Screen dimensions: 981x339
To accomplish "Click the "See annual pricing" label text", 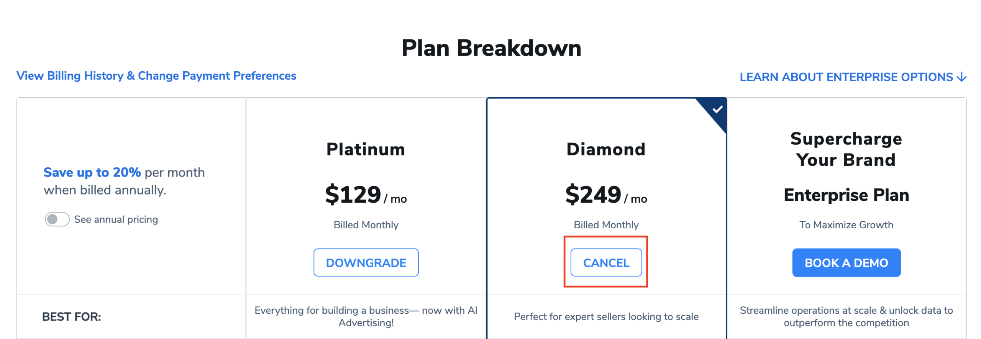I will [x=116, y=219].
